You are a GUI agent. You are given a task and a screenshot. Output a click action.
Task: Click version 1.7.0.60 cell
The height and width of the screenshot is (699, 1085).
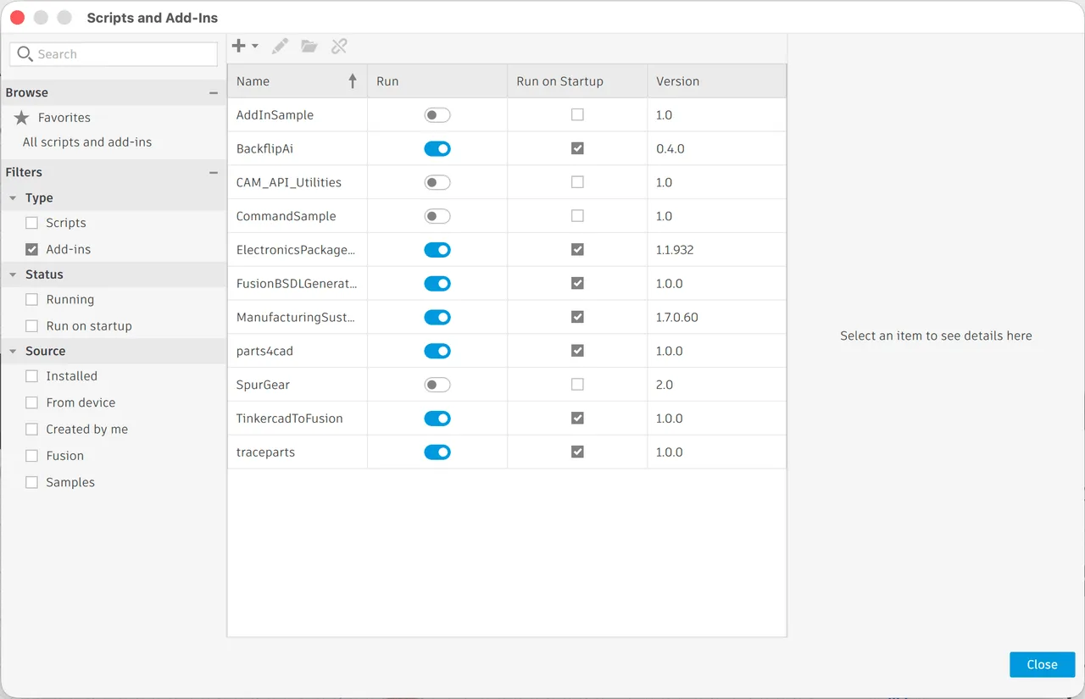click(717, 317)
